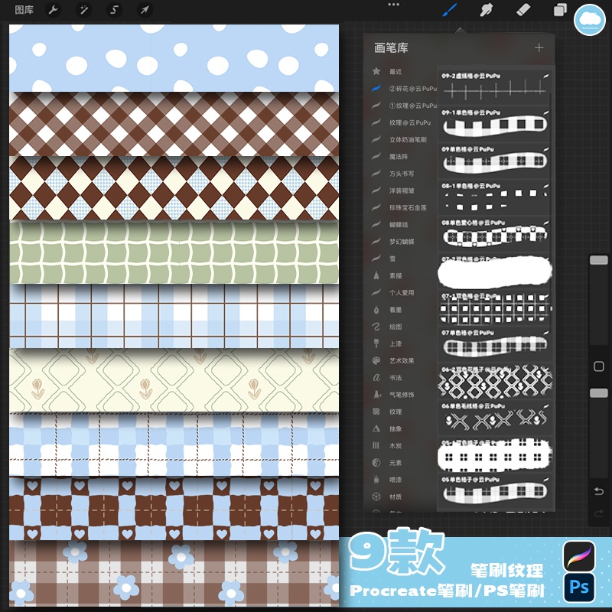Tap the three-dots handle at top

pyautogui.click(x=393, y=5)
